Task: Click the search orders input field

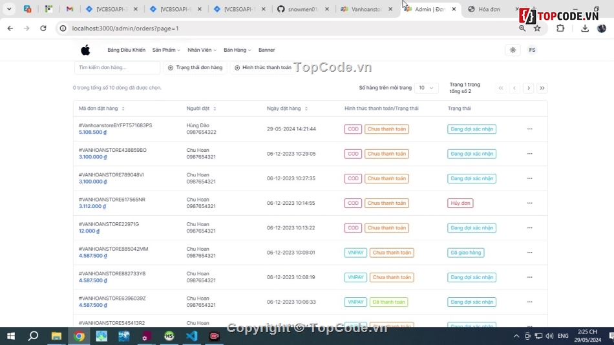Action: [x=117, y=68]
